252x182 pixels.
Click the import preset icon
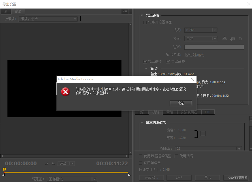coord(232,39)
